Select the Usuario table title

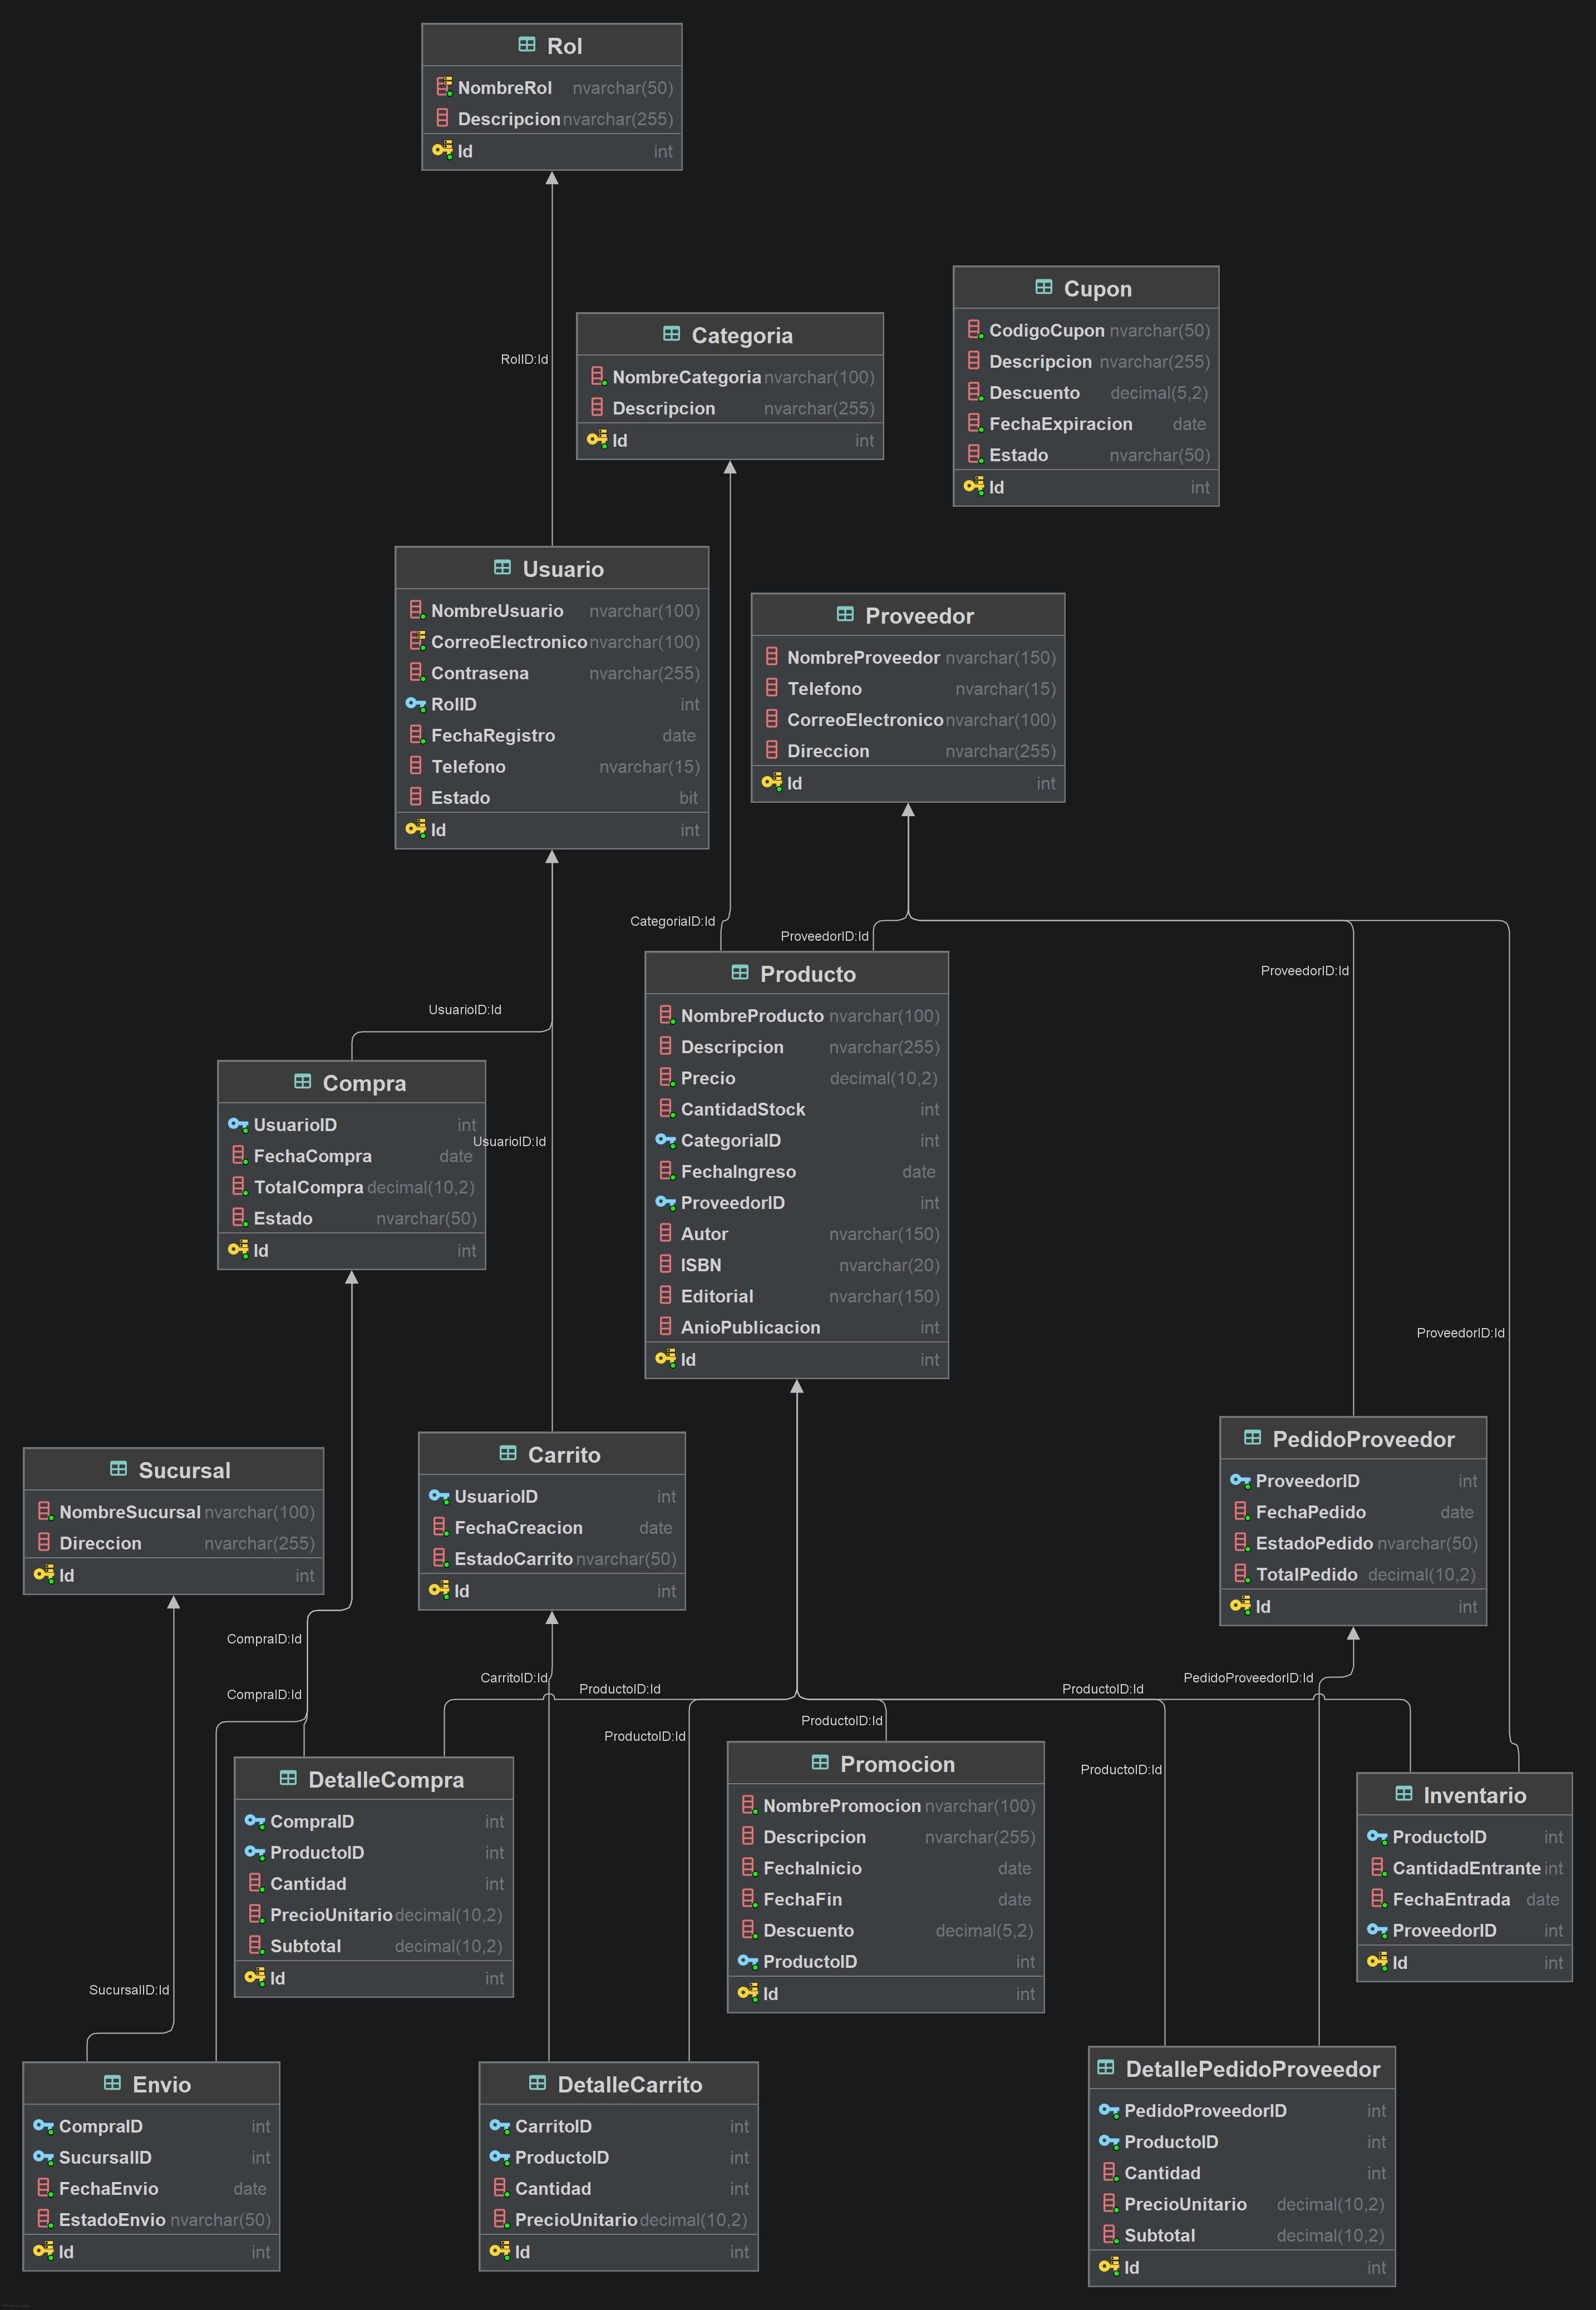click(x=563, y=569)
